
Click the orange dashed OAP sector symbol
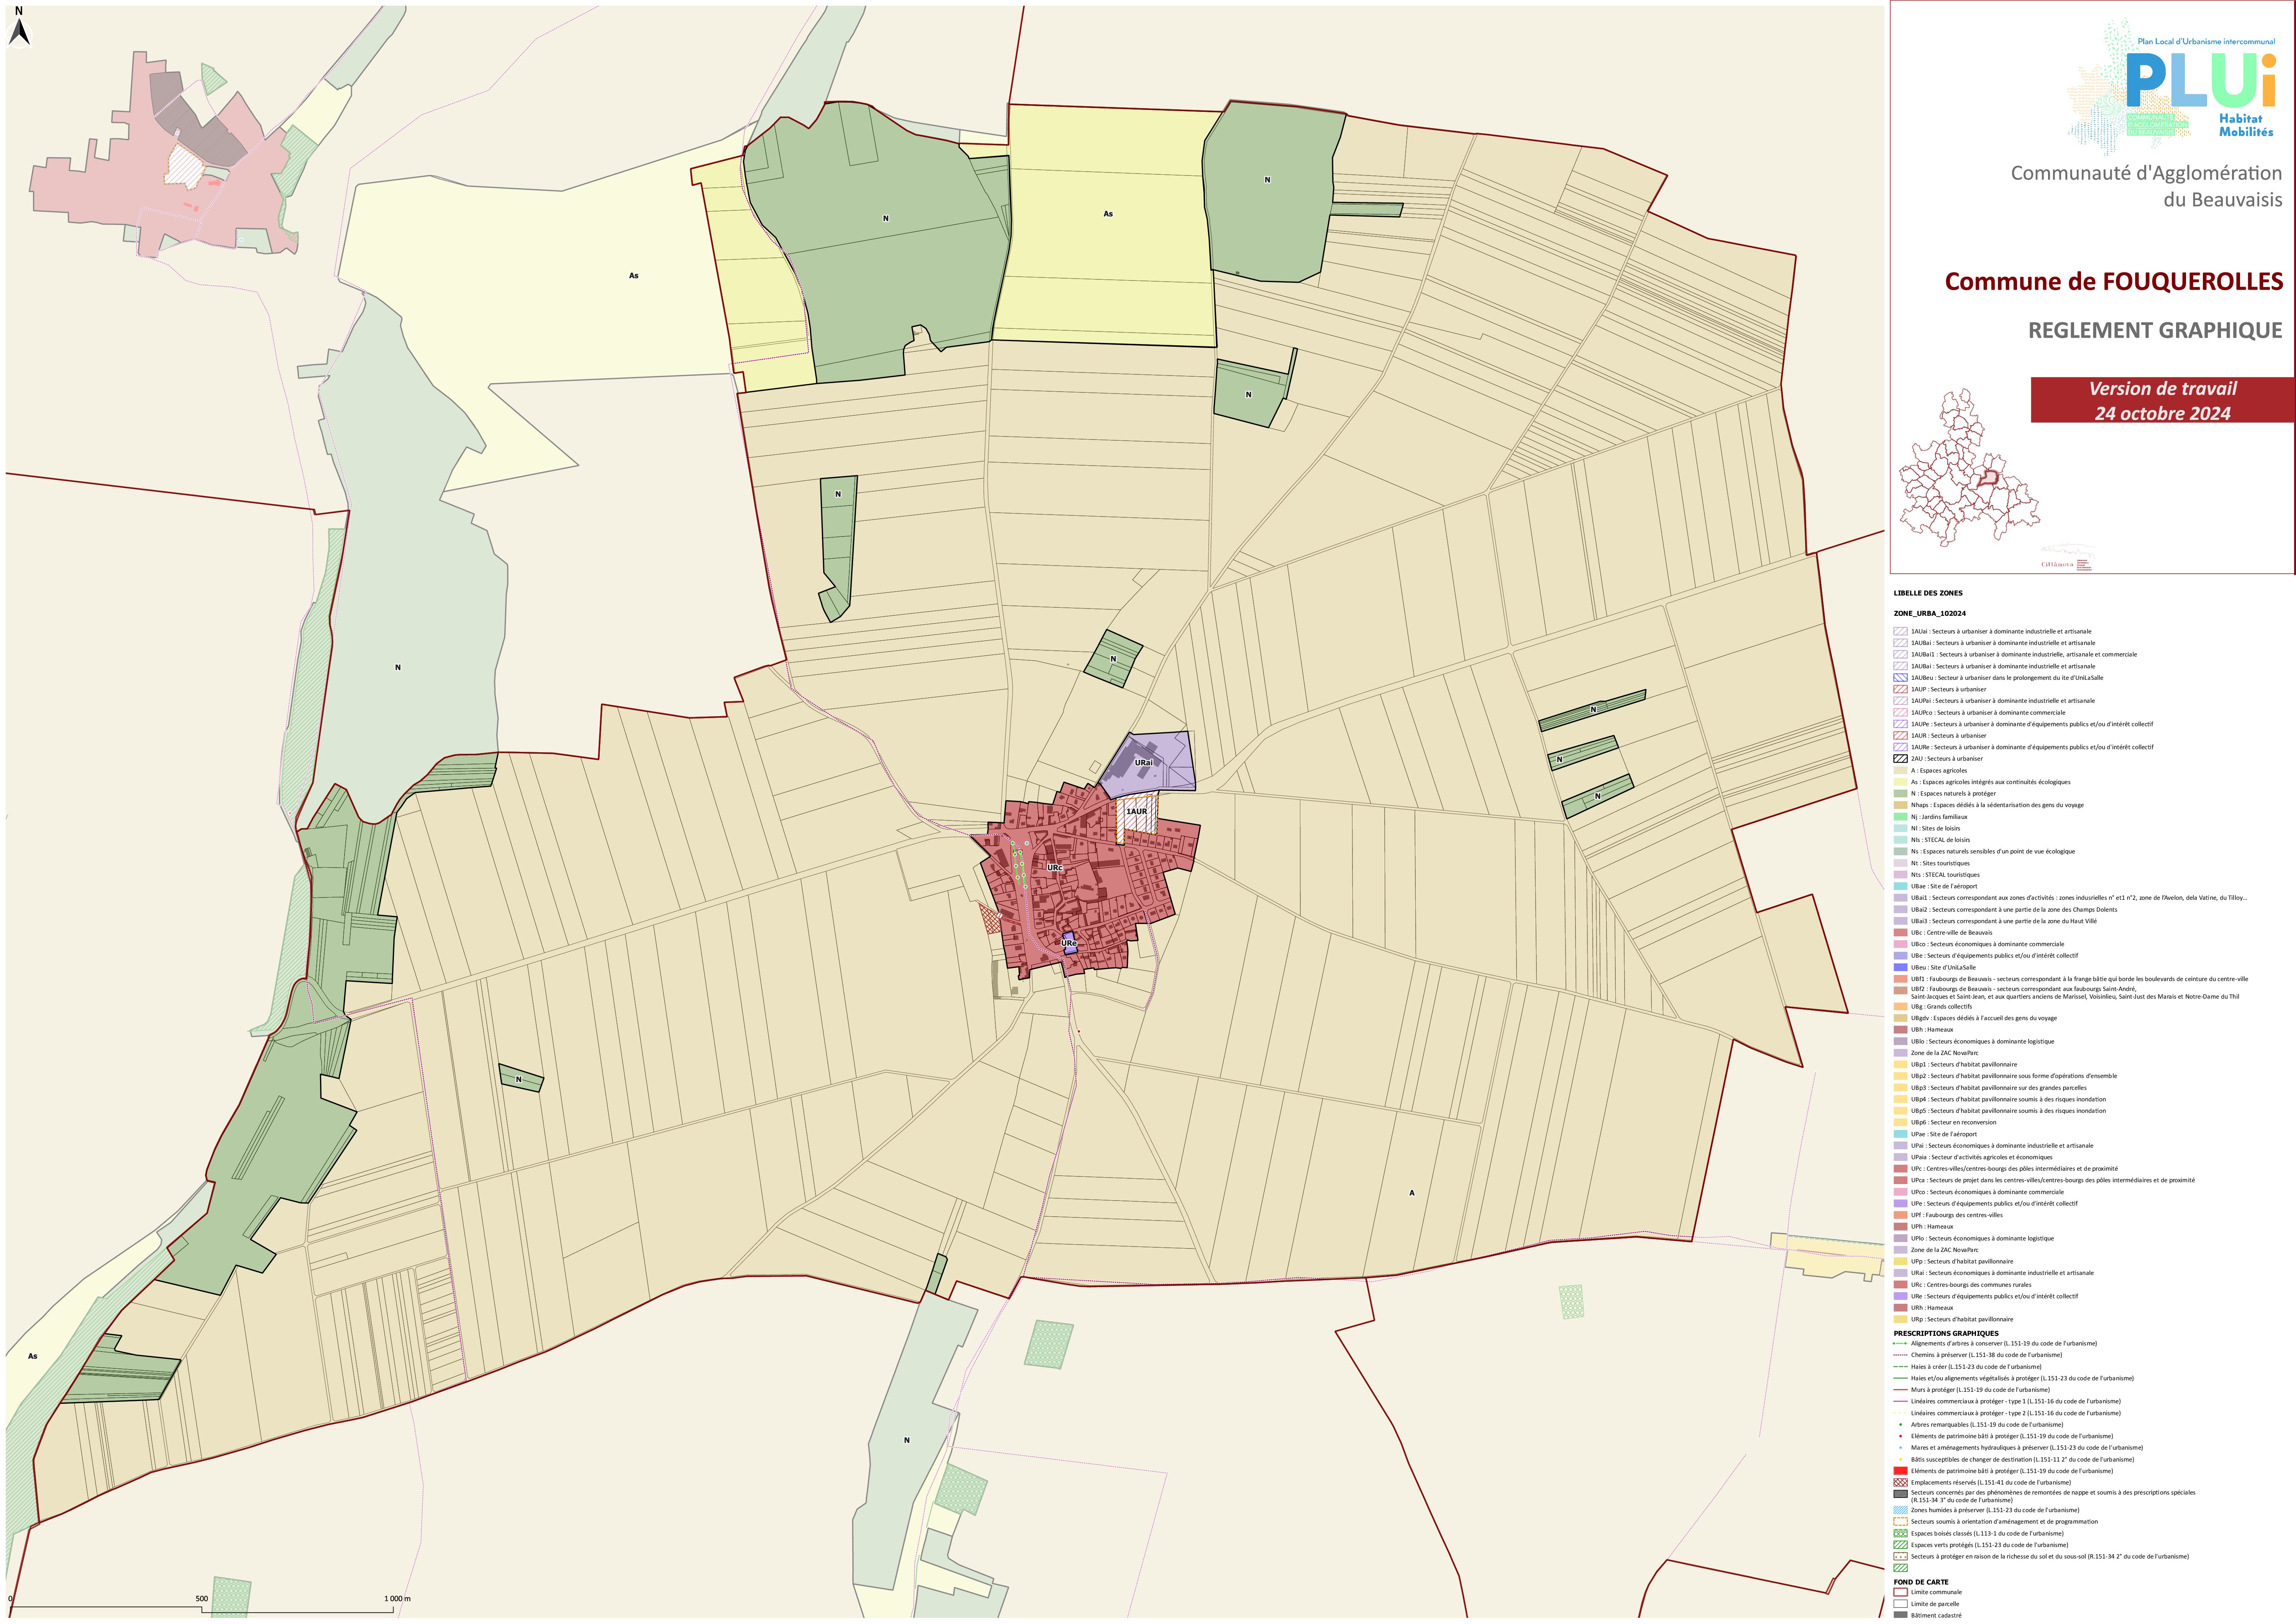(x=1900, y=1522)
